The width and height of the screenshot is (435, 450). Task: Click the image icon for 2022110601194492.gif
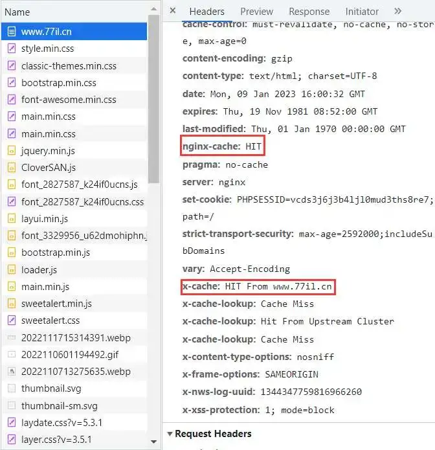11,354
